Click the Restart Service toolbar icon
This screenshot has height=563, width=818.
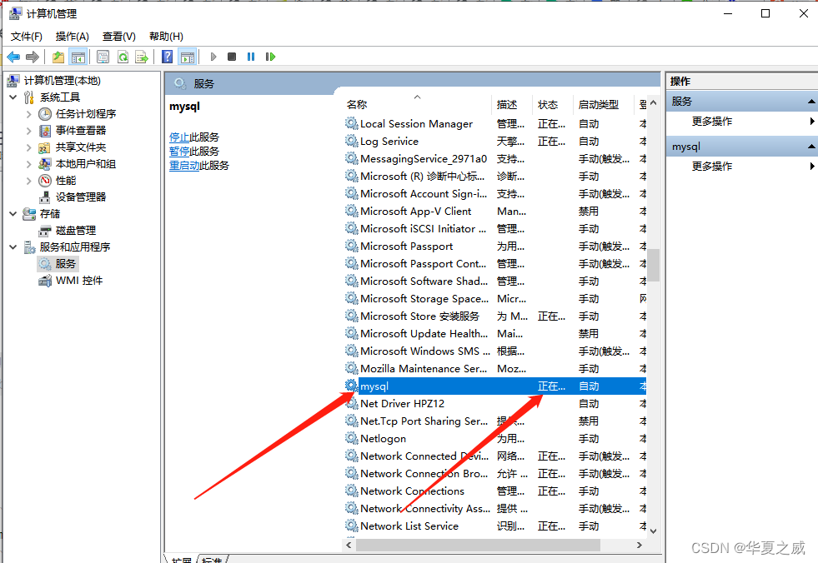(x=270, y=57)
